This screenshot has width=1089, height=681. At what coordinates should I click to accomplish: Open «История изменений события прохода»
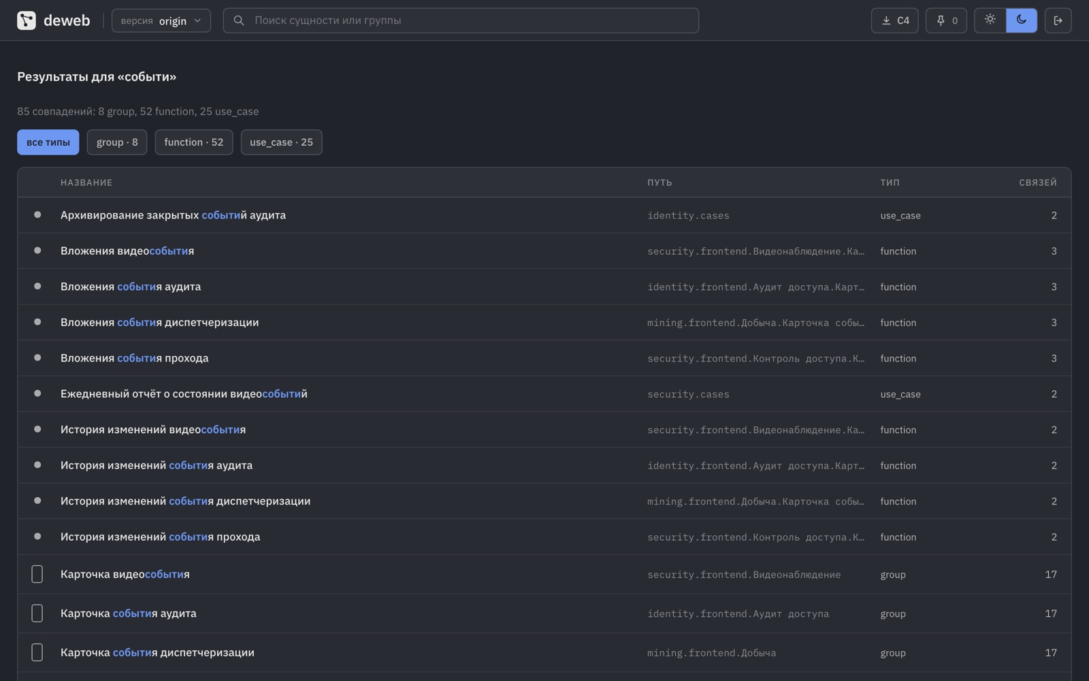(x=160, y=537)
